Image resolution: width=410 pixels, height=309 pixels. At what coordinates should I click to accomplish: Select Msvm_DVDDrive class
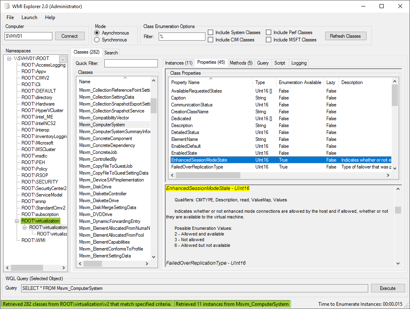tap(96, 214)
